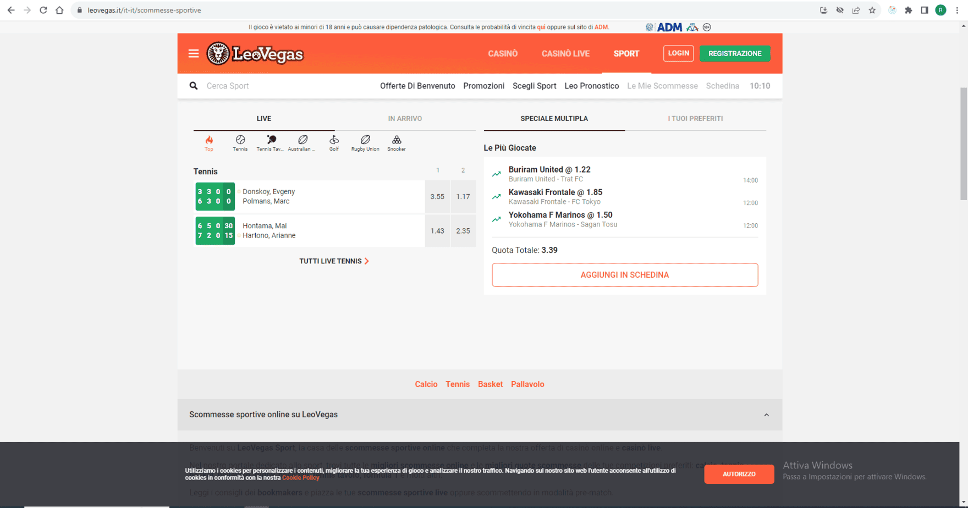The width and height of the screenshot is (968, 508).
Task: Open the LeoVegas hamburger menu
Action: pos(194,53)
